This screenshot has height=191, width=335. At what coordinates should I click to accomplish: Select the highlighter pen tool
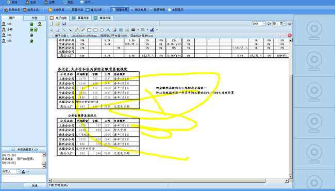[83, 30]
